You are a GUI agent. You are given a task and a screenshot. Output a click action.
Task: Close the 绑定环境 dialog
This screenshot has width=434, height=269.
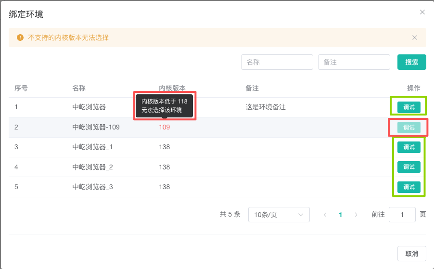[x=422, y=12]
